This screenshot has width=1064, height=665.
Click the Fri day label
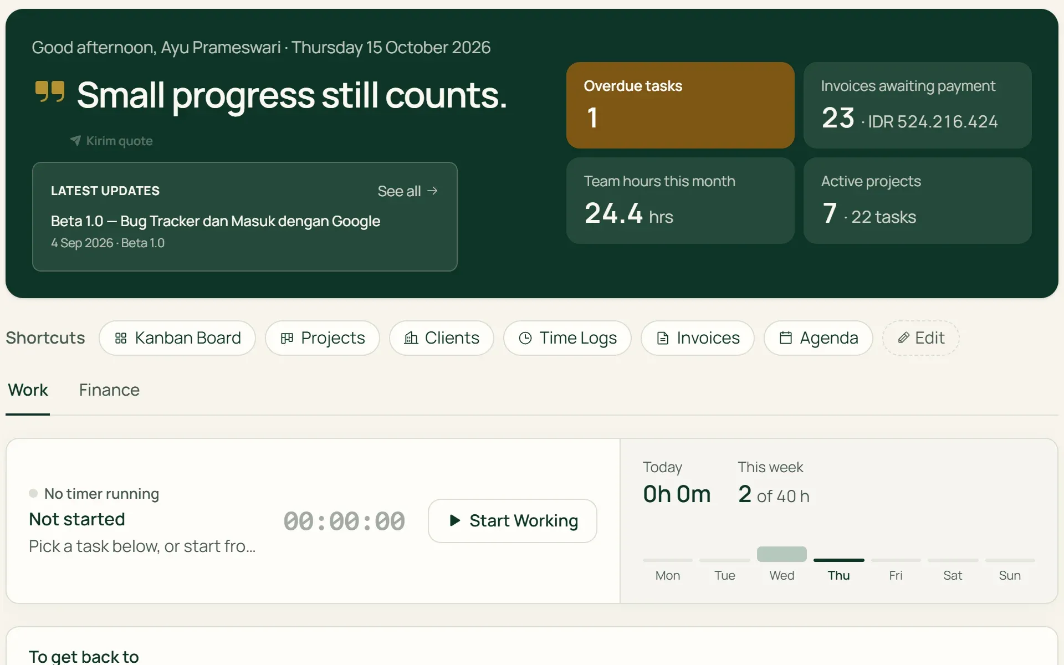point(896,575)
